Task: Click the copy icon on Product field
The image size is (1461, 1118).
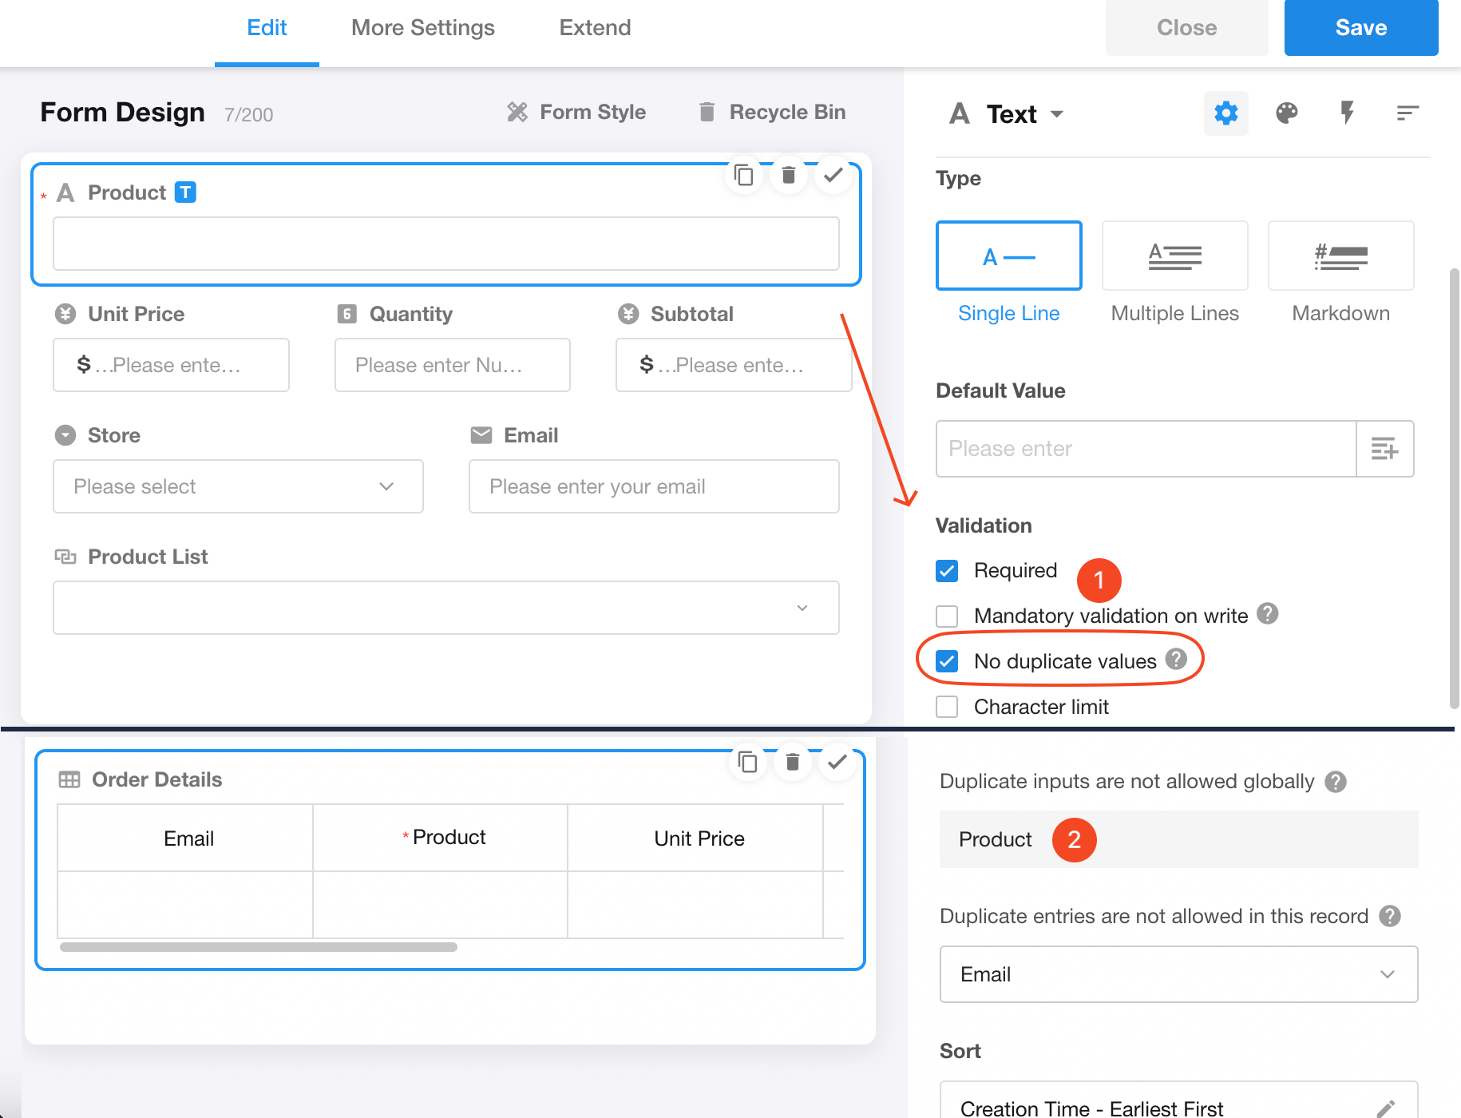Action: coord(744,175)
